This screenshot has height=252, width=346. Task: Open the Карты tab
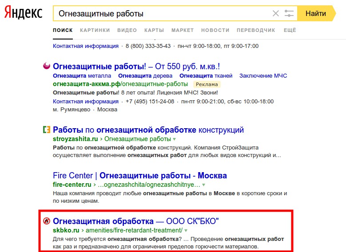coord(154,30)
